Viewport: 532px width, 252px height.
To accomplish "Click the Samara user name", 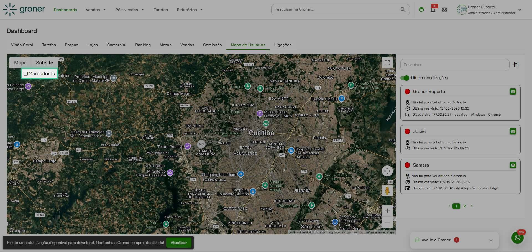I will click(x=421, y=165).
